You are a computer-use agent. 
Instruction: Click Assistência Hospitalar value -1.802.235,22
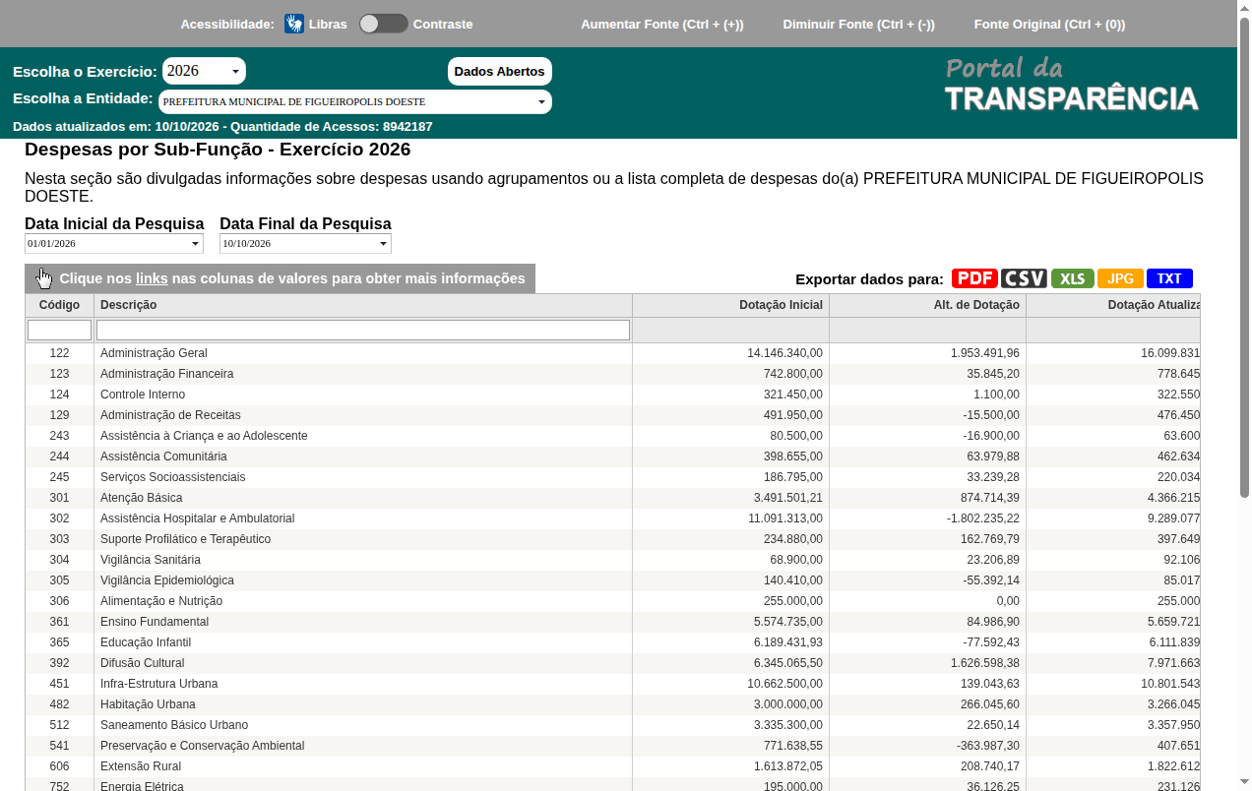click(983, 518)
